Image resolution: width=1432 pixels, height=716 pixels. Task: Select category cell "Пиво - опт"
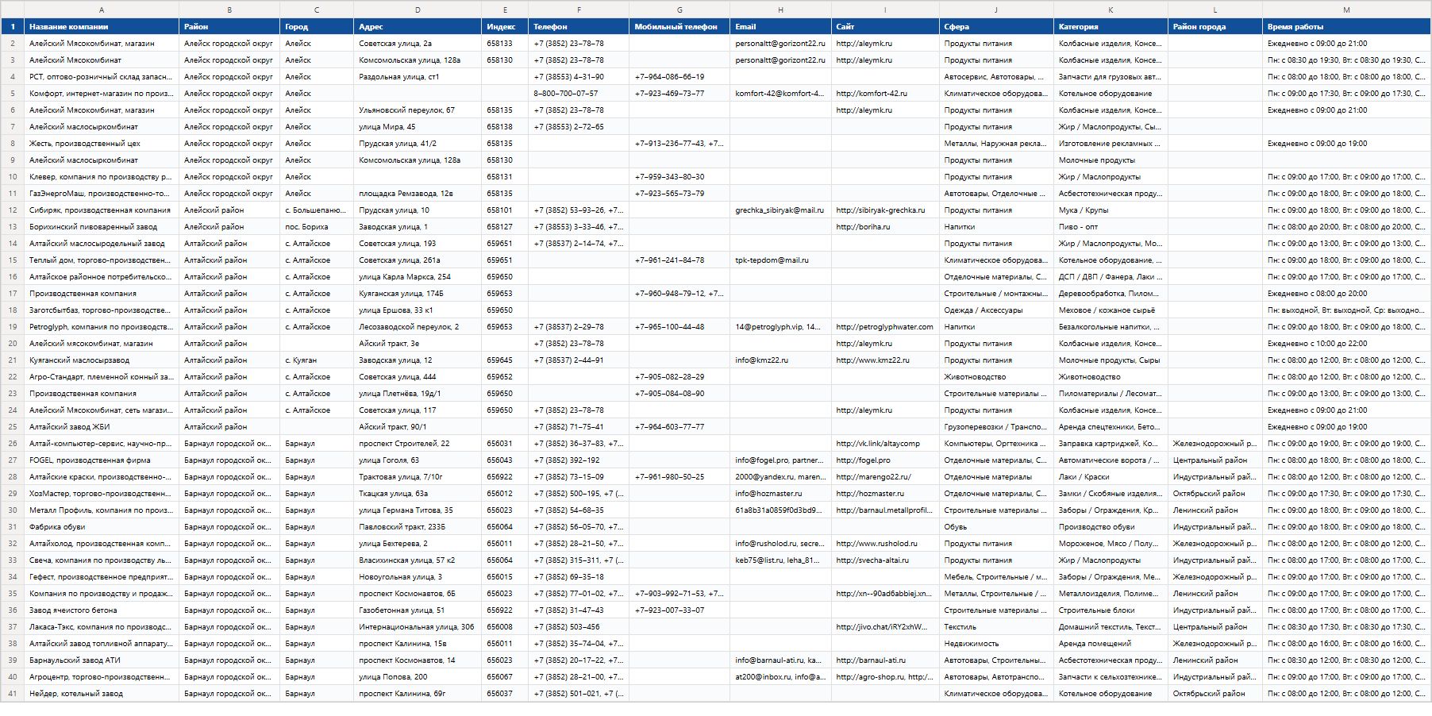point(1111,227)
